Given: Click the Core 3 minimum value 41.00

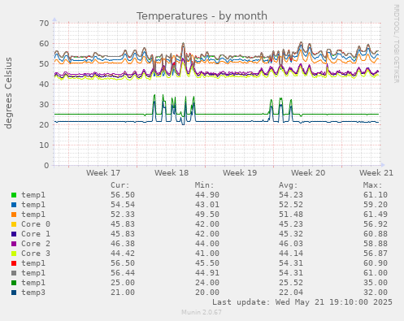Looking at the screenshot, I should (x=207, y=254).
